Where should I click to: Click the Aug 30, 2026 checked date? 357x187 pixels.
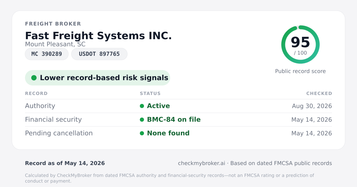(x=312, y=106)
